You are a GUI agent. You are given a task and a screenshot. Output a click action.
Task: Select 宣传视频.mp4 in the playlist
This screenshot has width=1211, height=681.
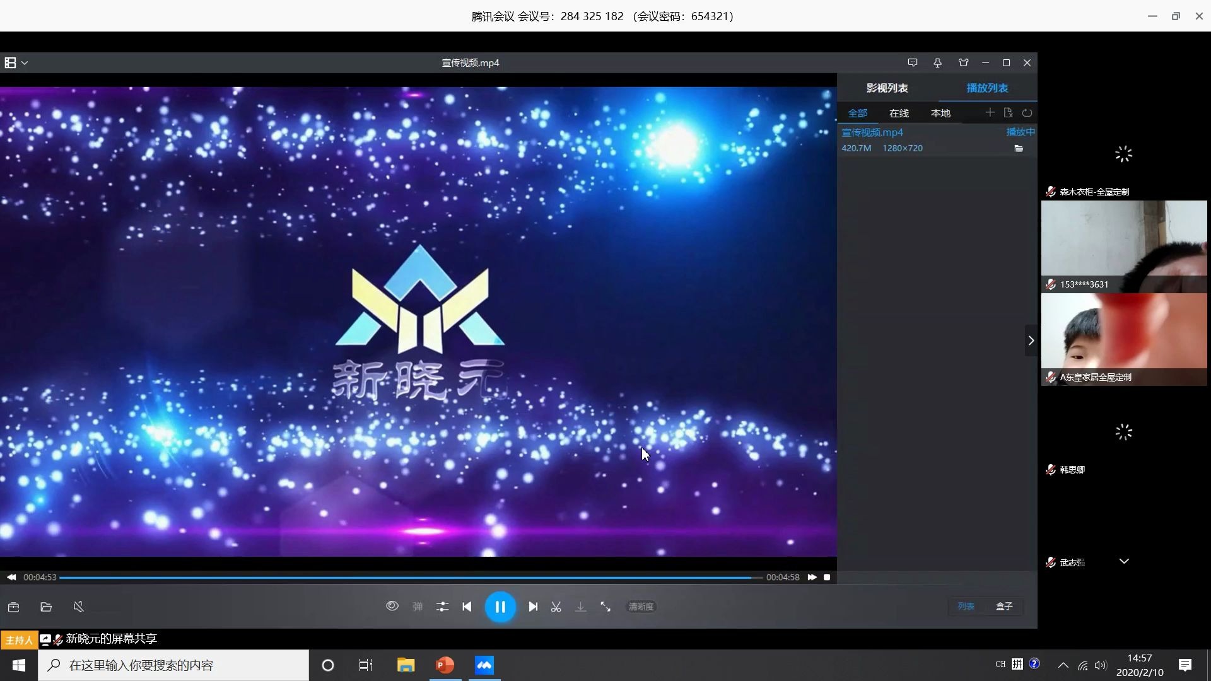point(872,132)
